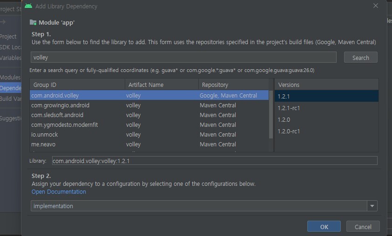The width and height of the screenshot is (392, 236).
Task: Select Dependencies in background sidebar
Action: pos(11,88)
